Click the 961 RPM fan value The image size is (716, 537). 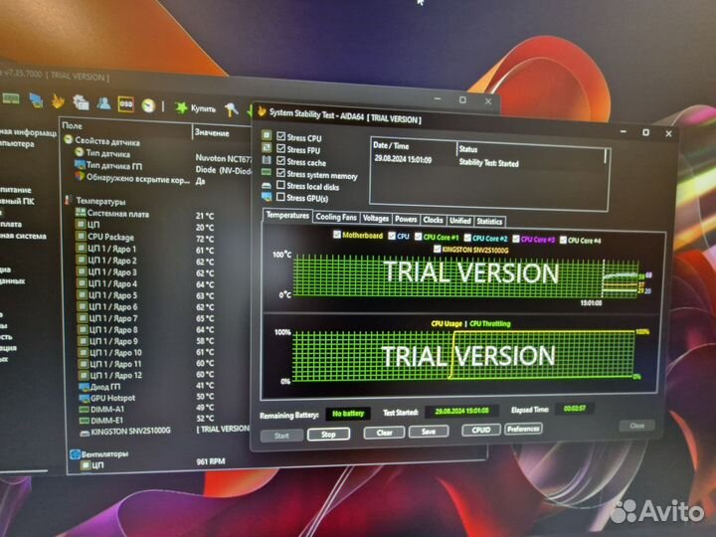pos(211,461)
